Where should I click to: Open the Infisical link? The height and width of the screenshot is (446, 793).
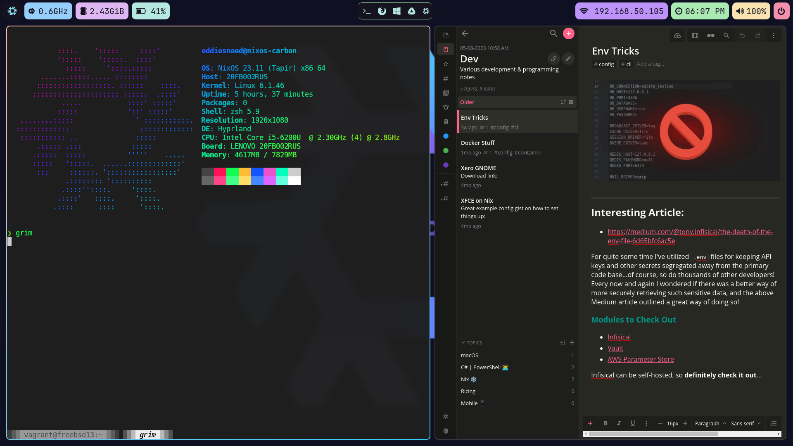point(619,337)
